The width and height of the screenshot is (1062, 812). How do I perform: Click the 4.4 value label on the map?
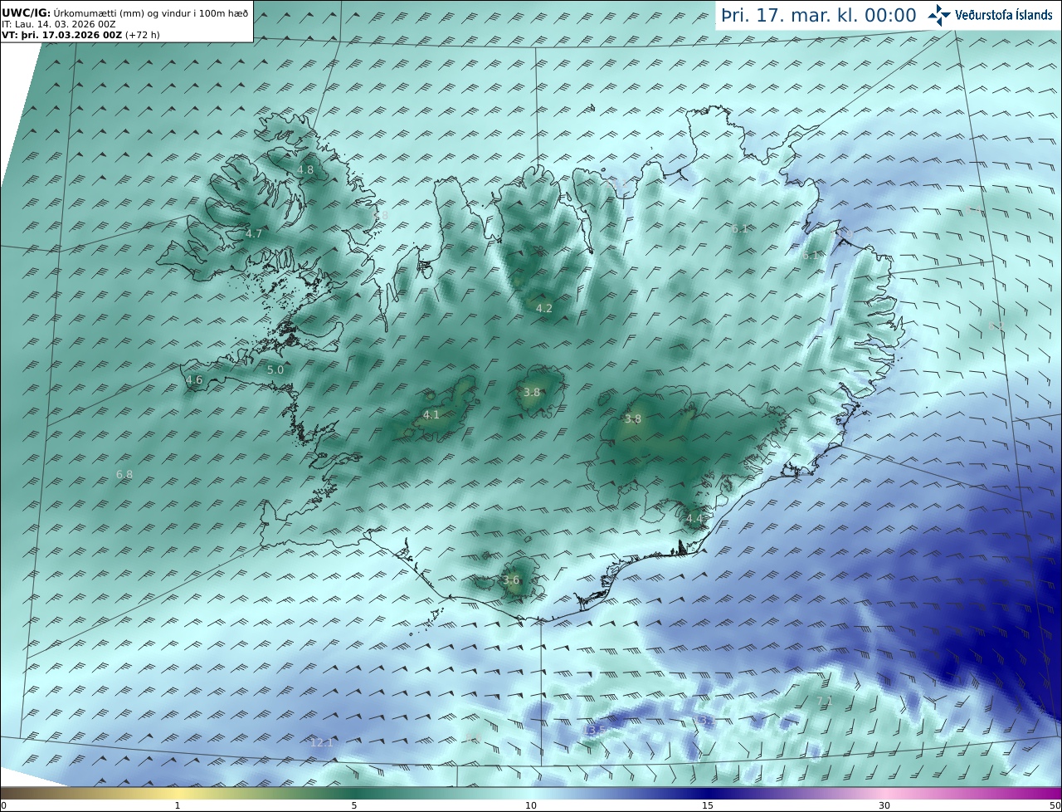[694, 518]
